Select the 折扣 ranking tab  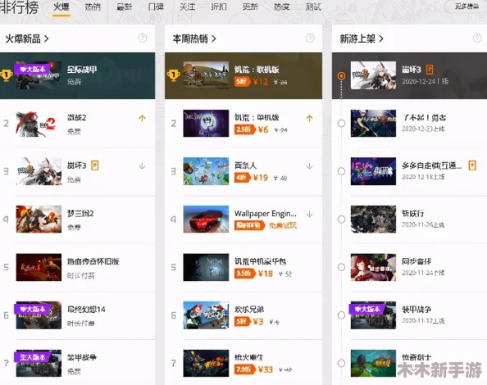tap(219, 7)
